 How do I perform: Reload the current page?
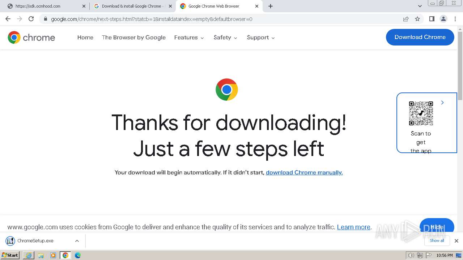pos(31,19)
